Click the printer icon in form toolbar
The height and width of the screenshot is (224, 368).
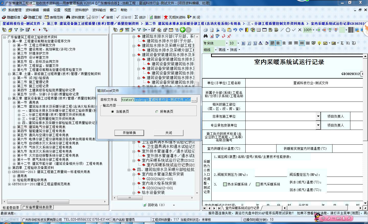tap(205, 30)
